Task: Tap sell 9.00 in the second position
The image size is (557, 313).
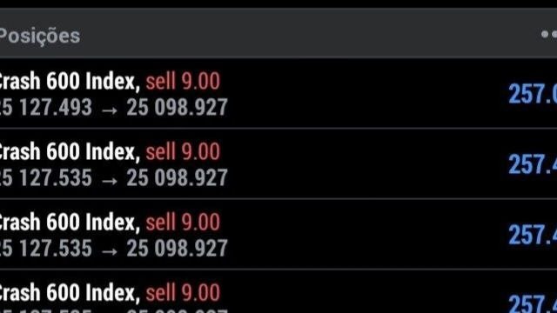Action: click(183, 151)
